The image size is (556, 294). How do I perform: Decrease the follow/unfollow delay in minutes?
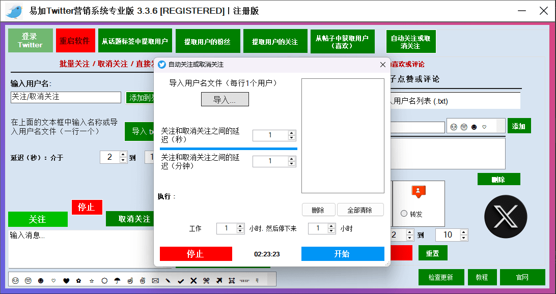[x=292, y=164]
